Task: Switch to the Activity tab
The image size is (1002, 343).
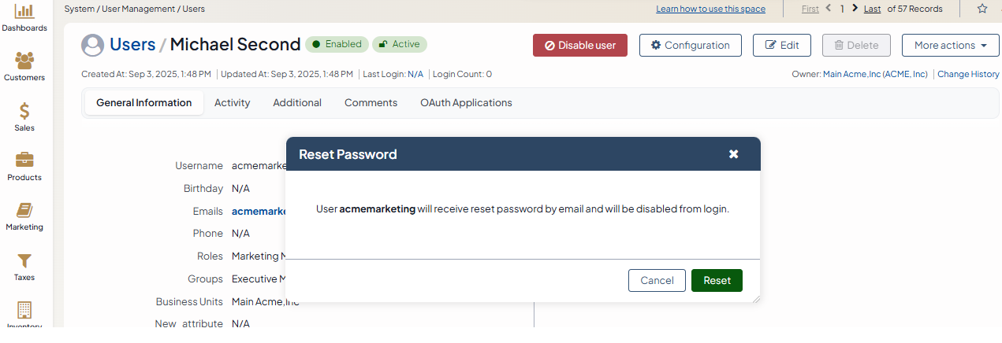Action: pyautogui.click(x=232, y=103)
